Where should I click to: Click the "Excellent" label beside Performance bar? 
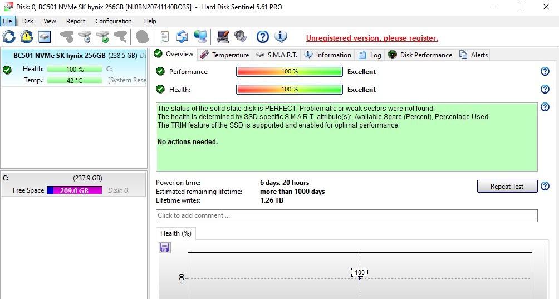click(x=361, y=72)
